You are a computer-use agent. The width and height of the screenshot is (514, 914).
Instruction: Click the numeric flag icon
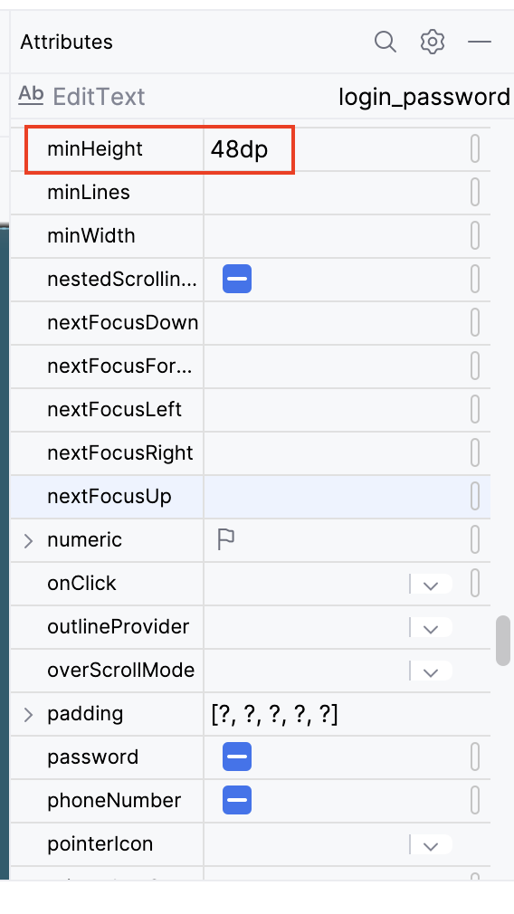226,539
